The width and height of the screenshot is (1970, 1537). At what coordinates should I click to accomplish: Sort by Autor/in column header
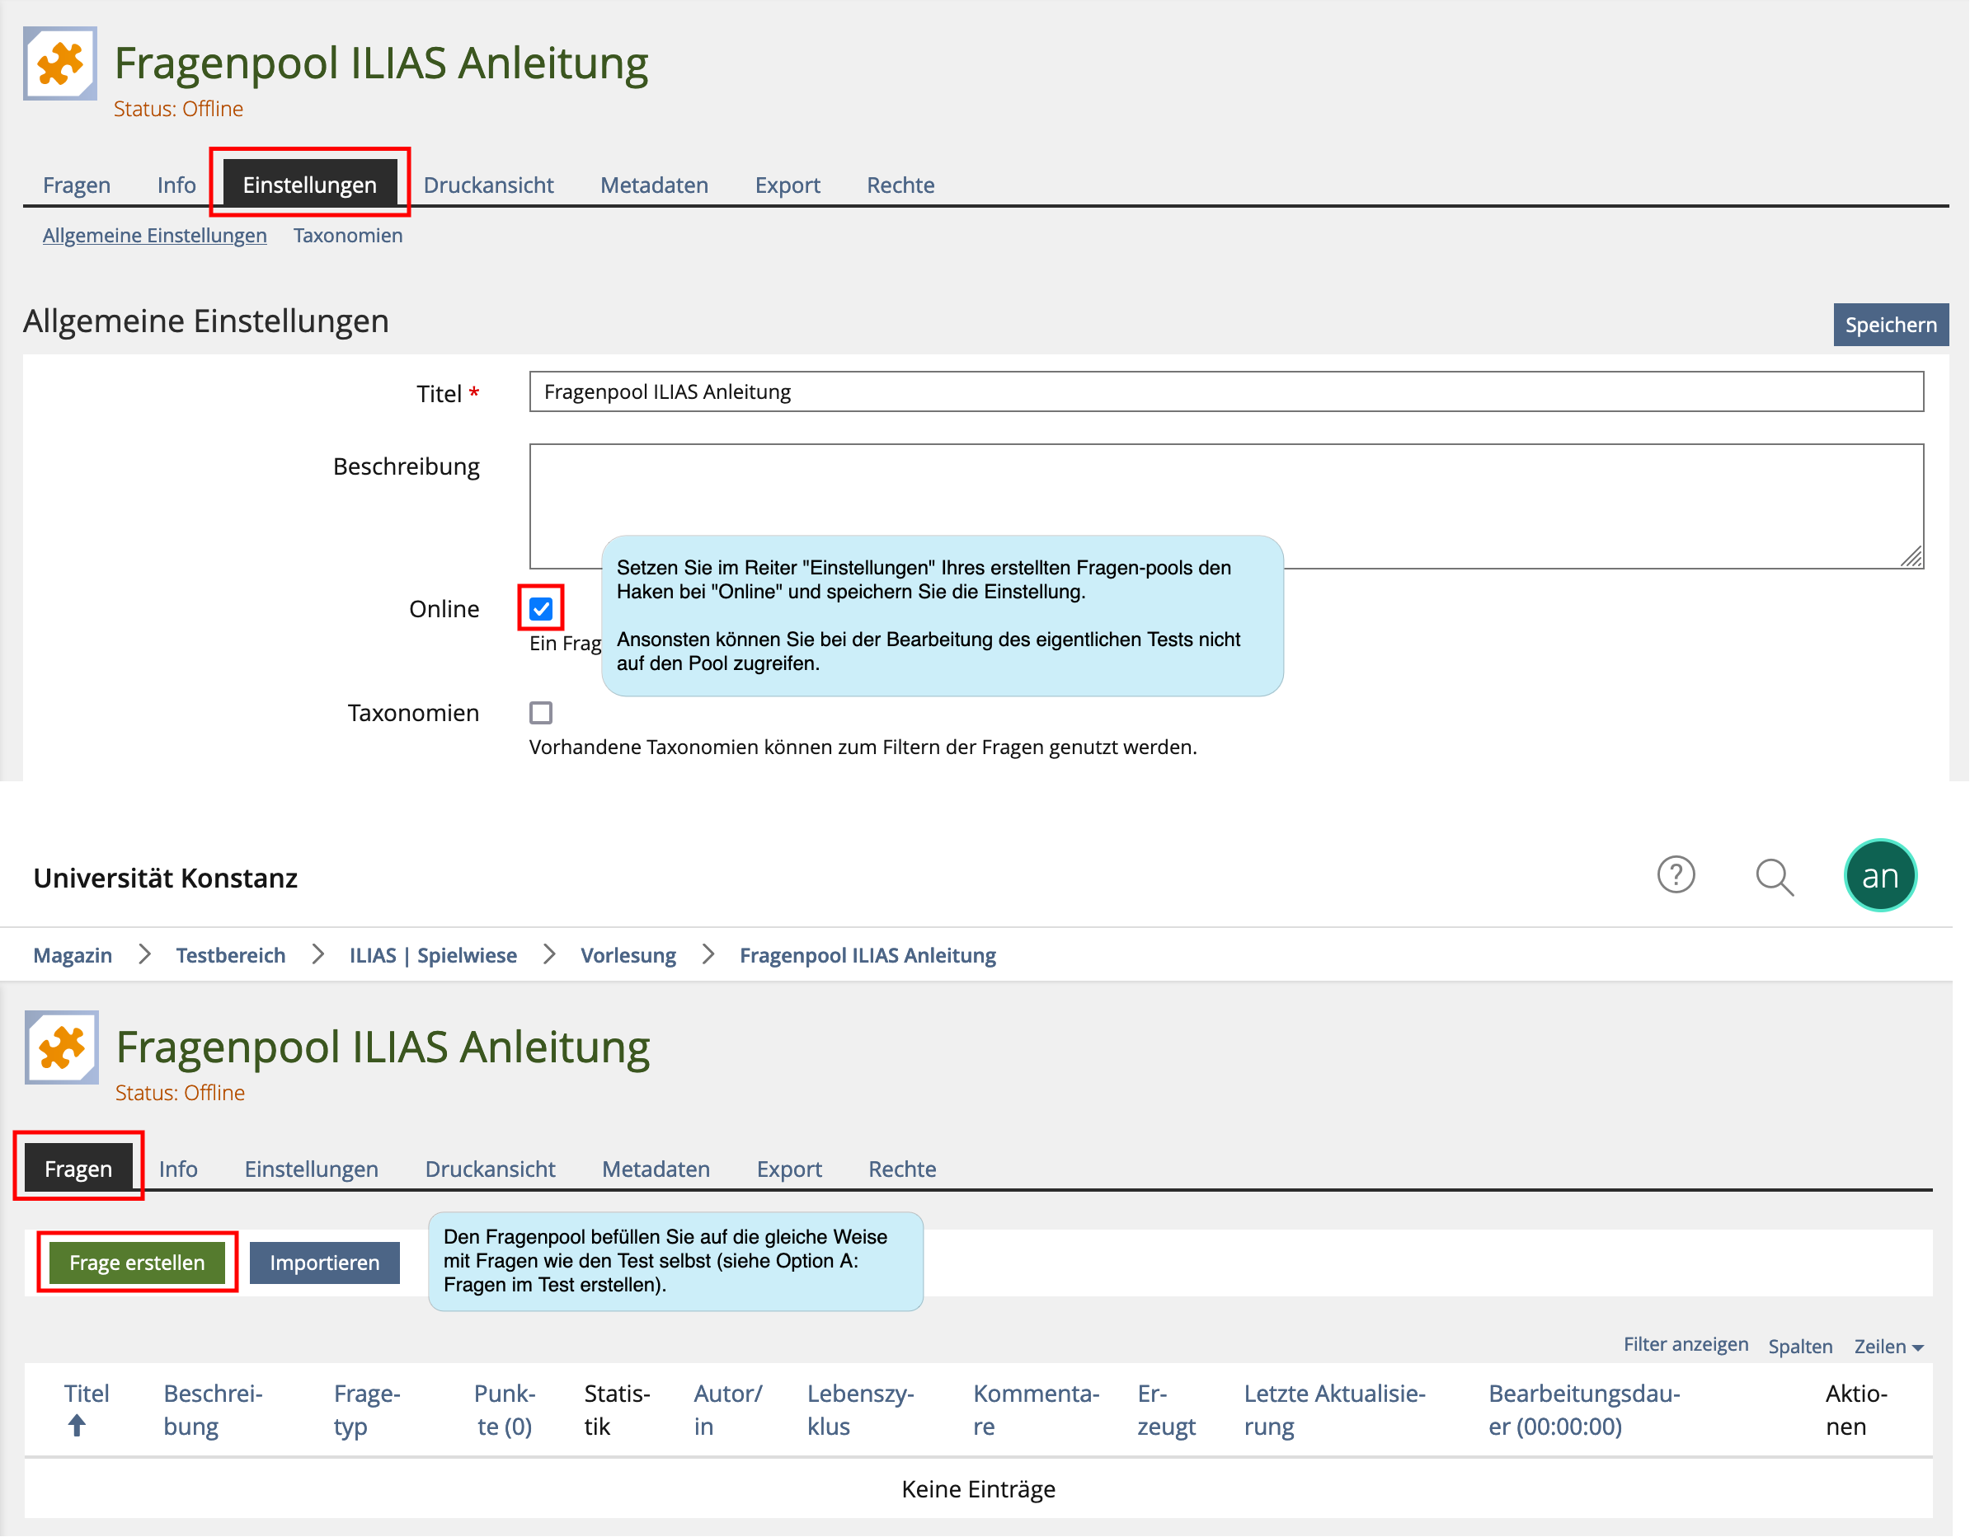pyautogui.click(x=728, y=1411)
